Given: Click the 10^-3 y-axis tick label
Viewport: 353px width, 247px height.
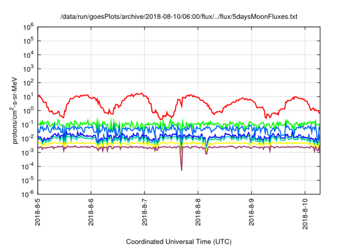Looking at the screenshot, I should click(28, 153).
